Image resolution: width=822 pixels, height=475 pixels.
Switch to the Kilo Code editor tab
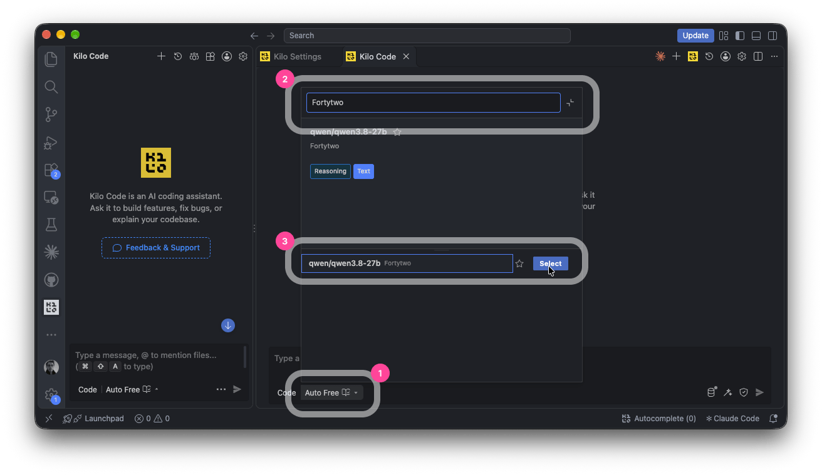point(378,56)
